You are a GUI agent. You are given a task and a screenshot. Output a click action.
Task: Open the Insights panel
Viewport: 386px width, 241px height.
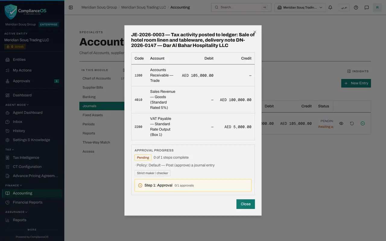(x=358, y=71)
